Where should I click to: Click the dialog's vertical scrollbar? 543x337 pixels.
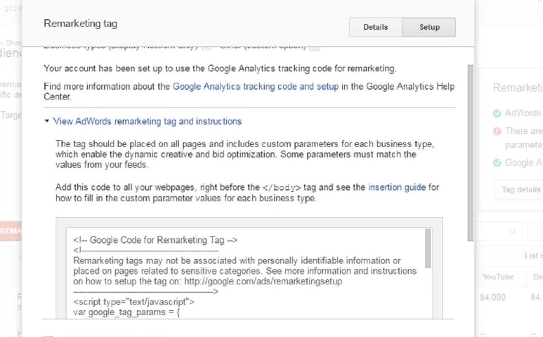click(x=470, y=152)
